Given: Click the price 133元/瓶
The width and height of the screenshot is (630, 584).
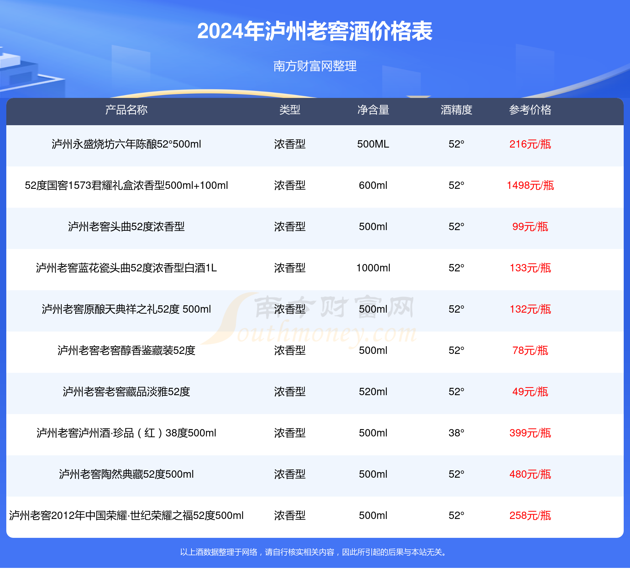Looking at the screenshot, I should (x=530, y=268).
